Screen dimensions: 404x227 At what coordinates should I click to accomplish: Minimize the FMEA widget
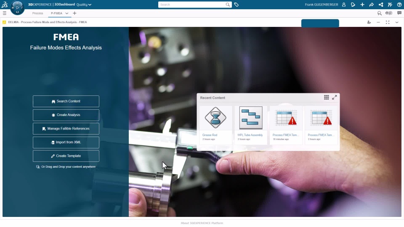[378, 22]
